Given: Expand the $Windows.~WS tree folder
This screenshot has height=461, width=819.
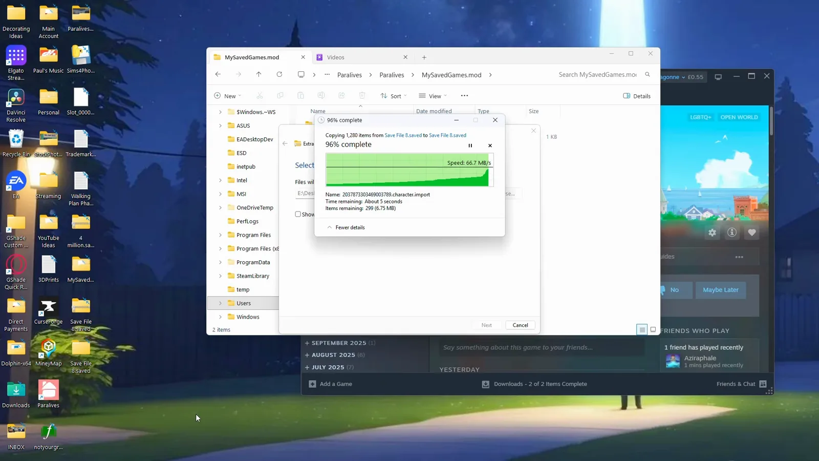Looking at the screenshot, I should tap(221, 112).
